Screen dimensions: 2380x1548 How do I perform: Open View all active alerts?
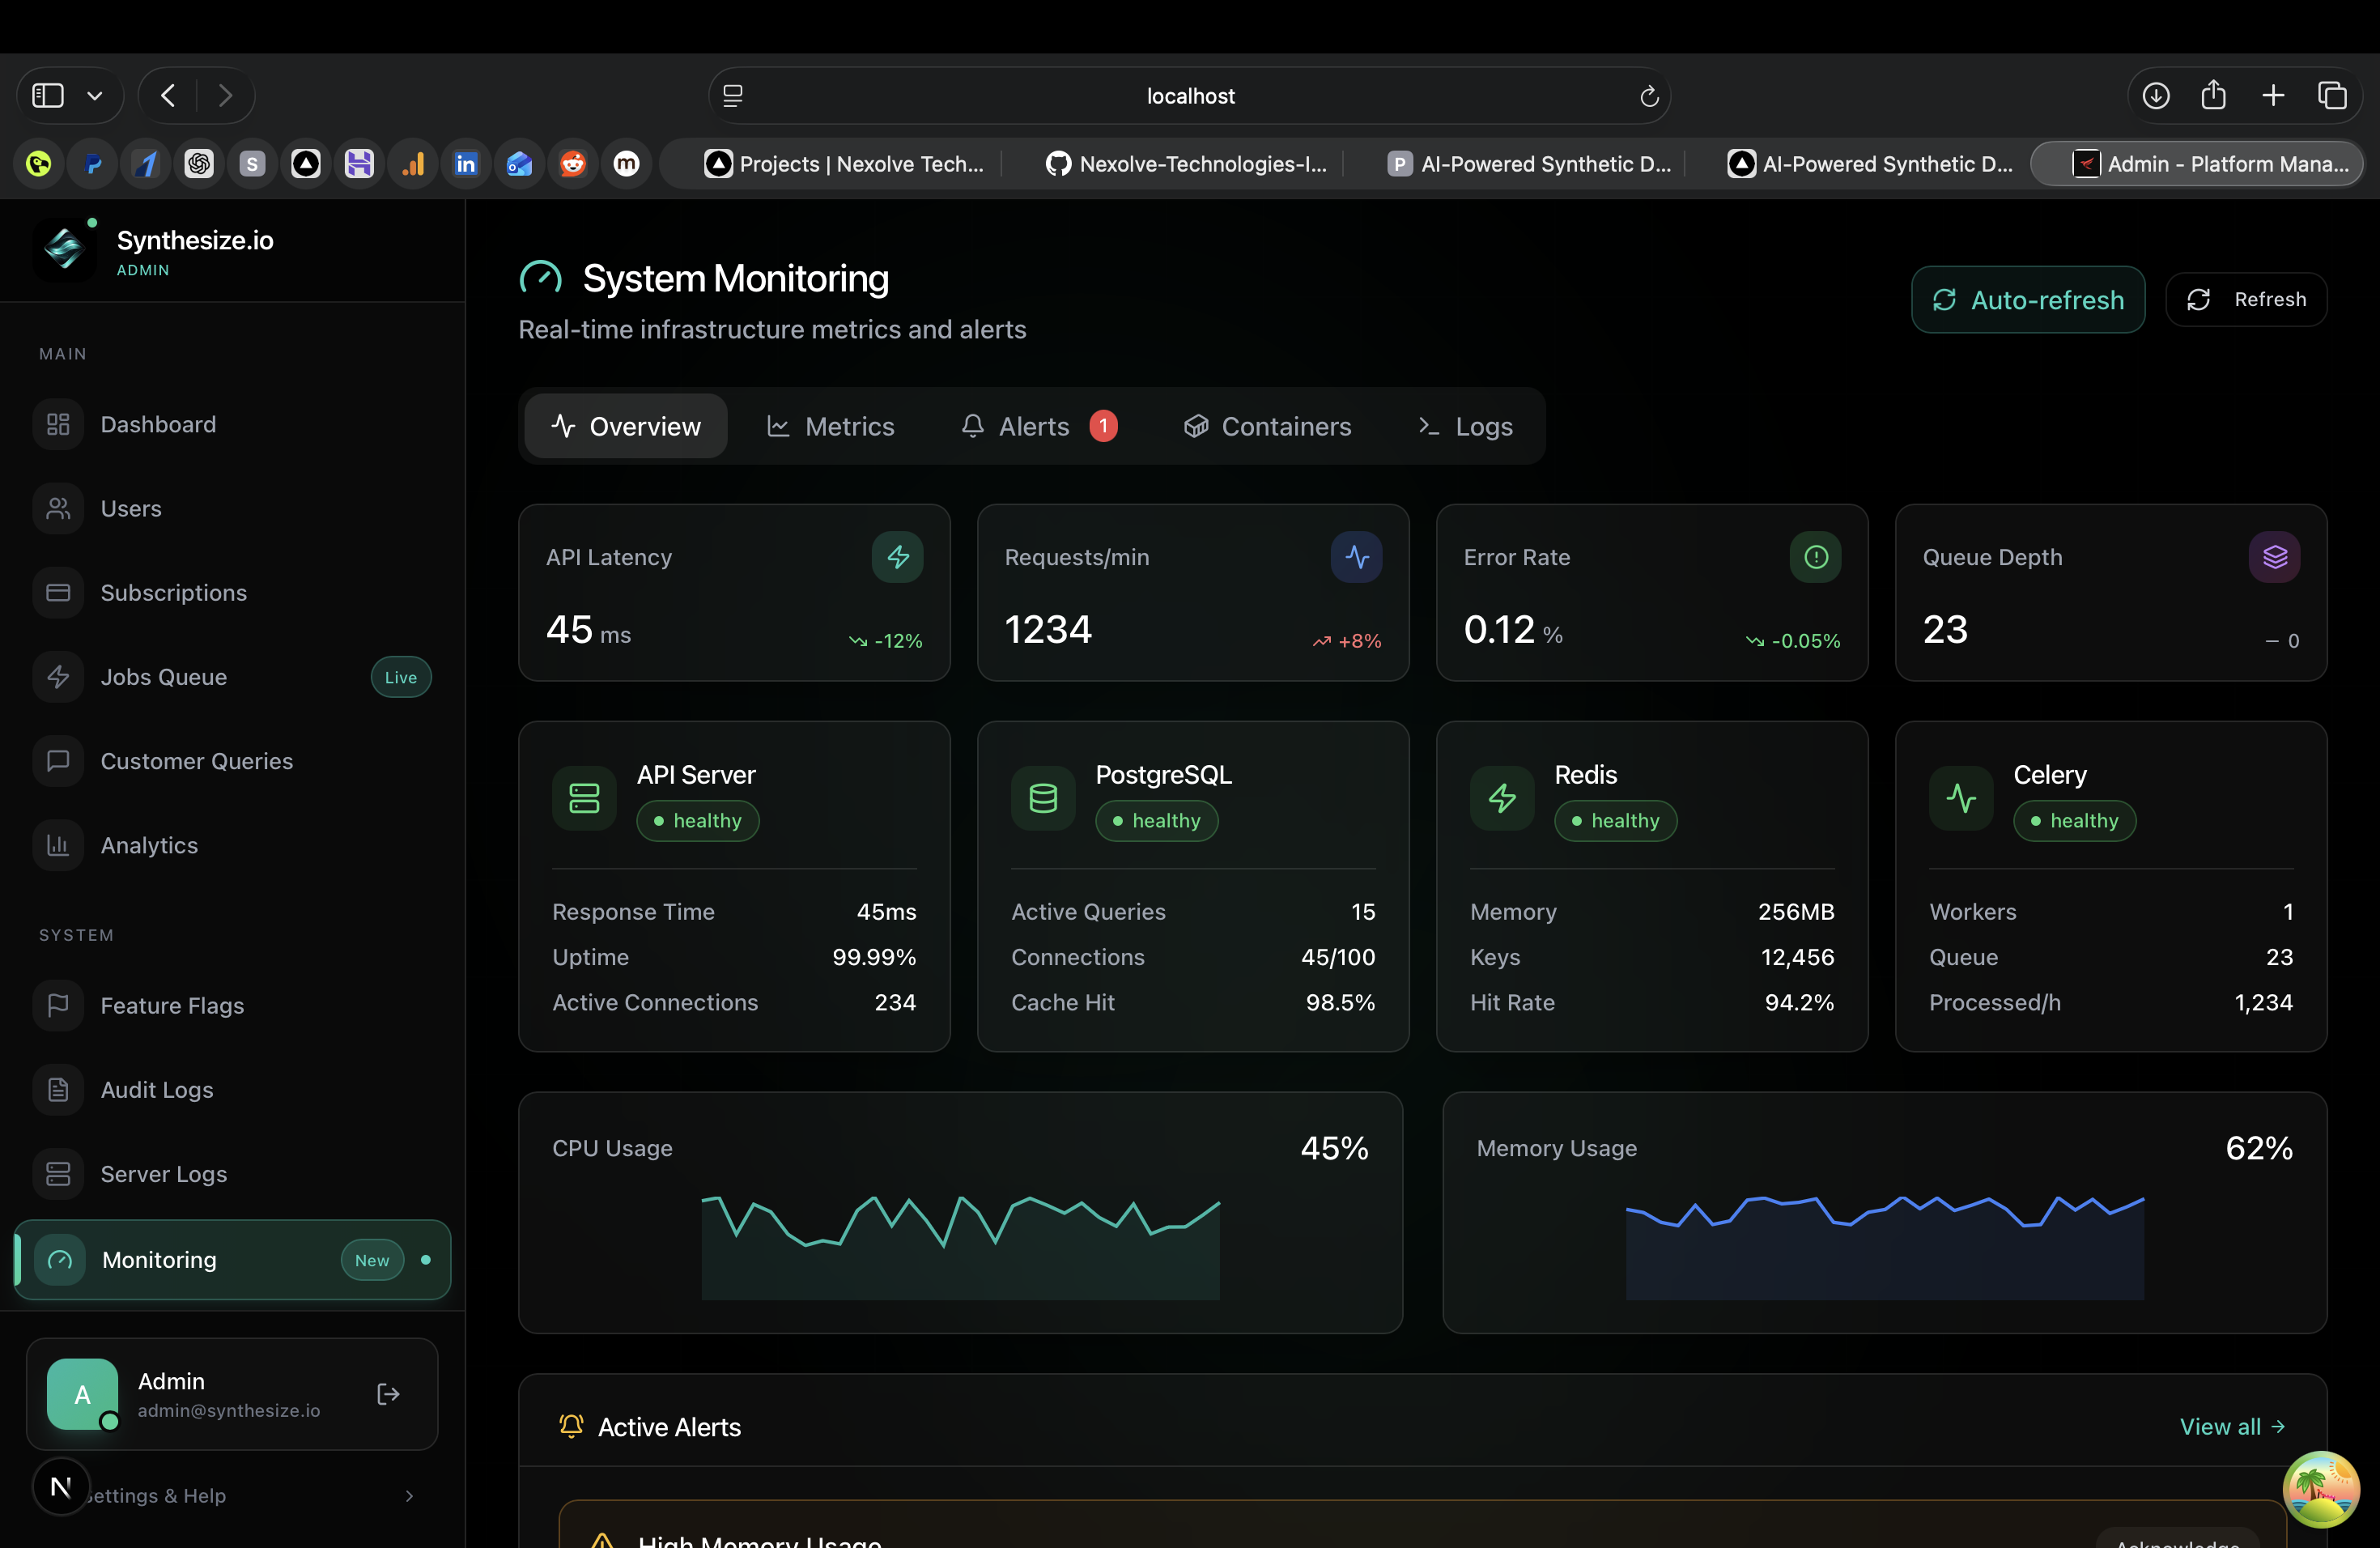pos(2233,1426)
